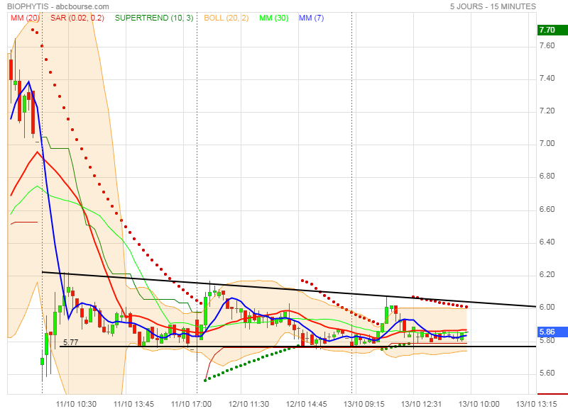Click the 6.20 price axis value

(547, 274)
